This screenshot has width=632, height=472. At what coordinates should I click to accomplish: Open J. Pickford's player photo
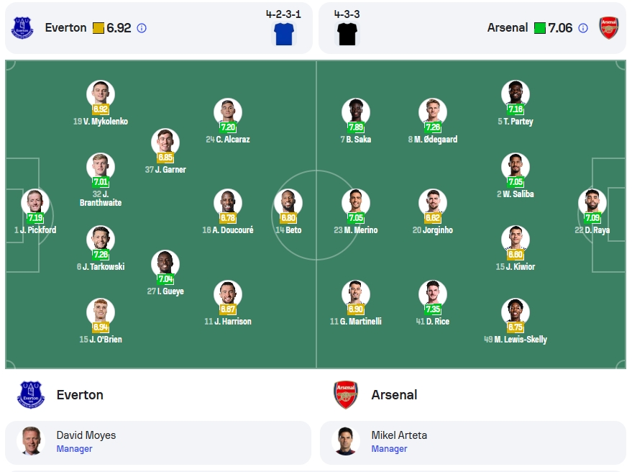[35, 202]
